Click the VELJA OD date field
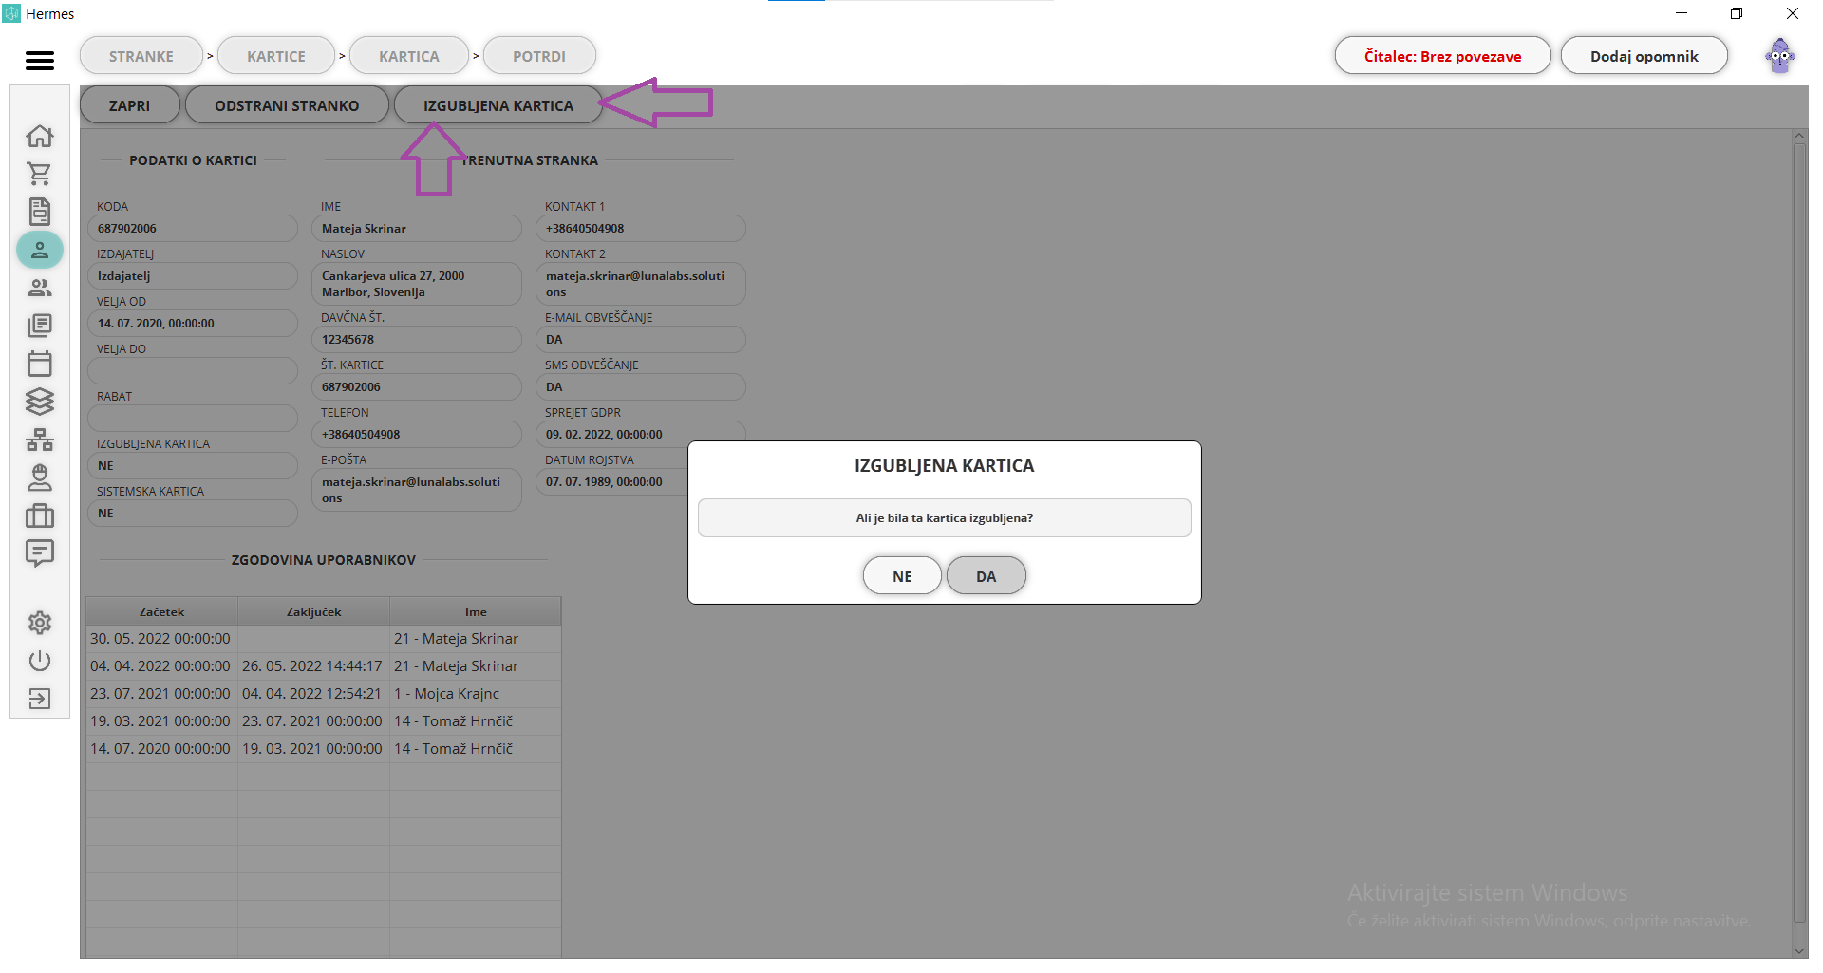Image resolution: width=1823 pixels, height=973 pixels. pyautogui.click(x=193, y=324)
